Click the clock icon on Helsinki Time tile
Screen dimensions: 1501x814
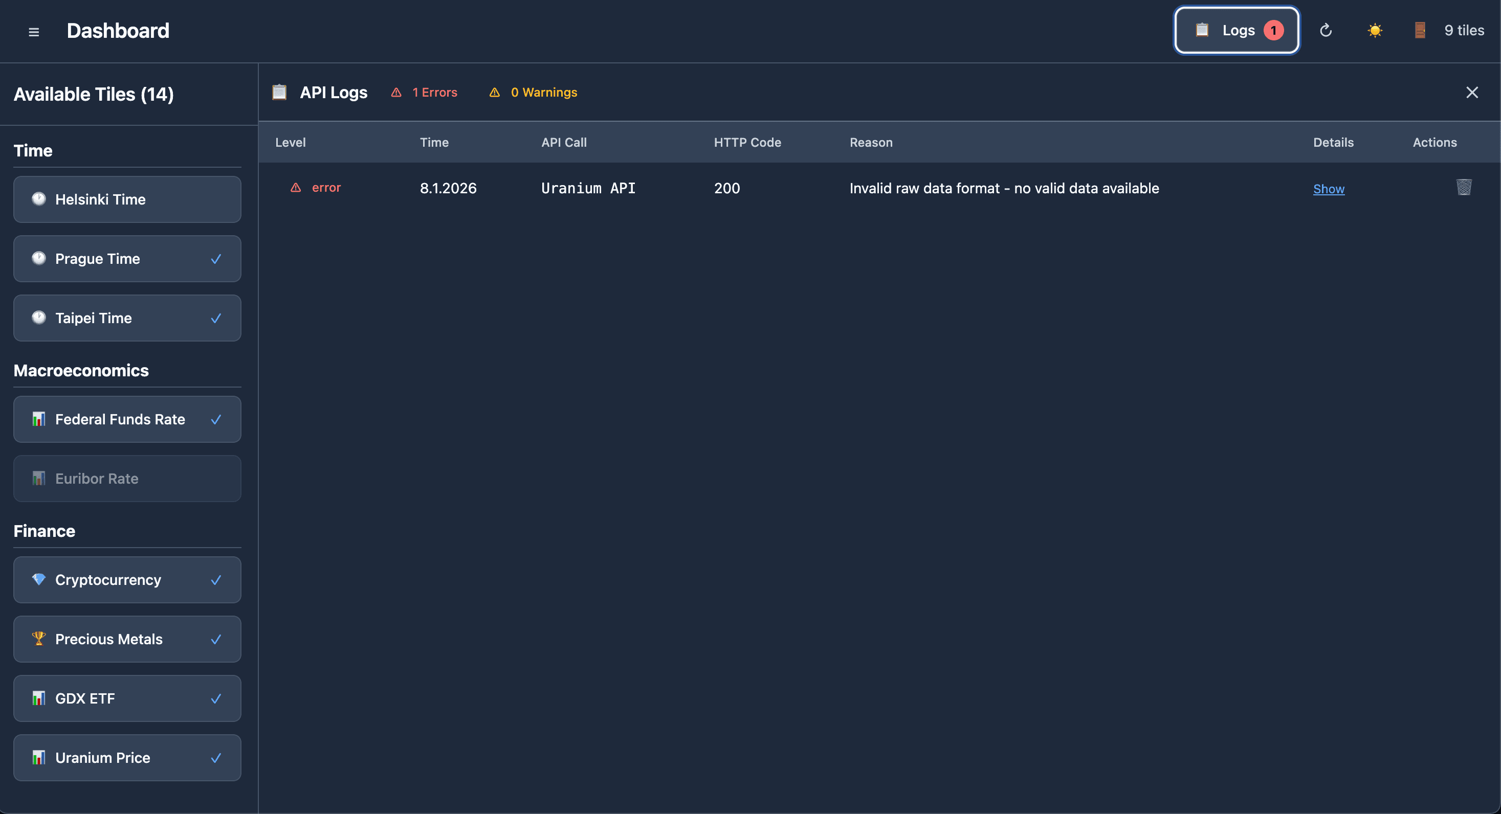tap(39, 199)
